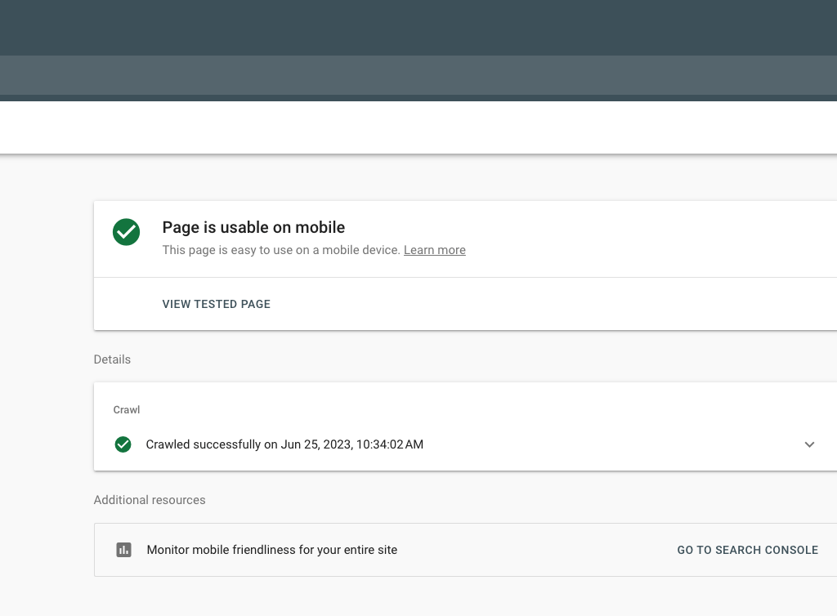Click the Additional resources section label
This screenshot has height=616, width=837.
click(x=150, y=500)
